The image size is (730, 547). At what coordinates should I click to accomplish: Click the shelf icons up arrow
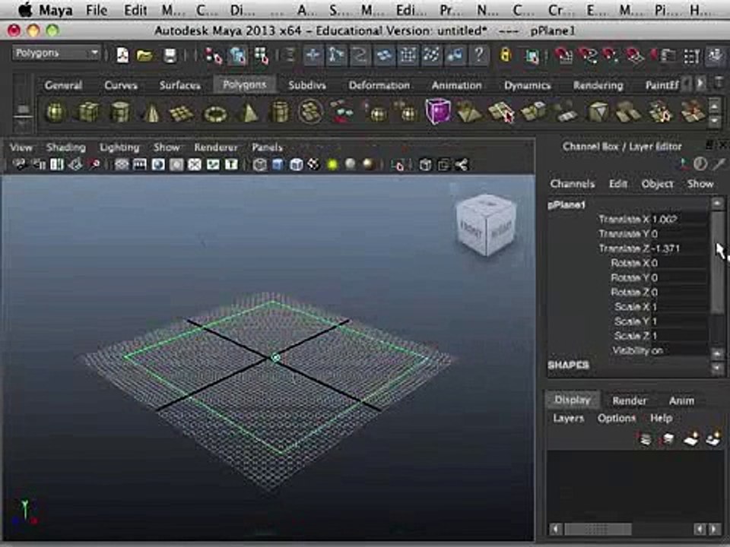tap(715, 106)
